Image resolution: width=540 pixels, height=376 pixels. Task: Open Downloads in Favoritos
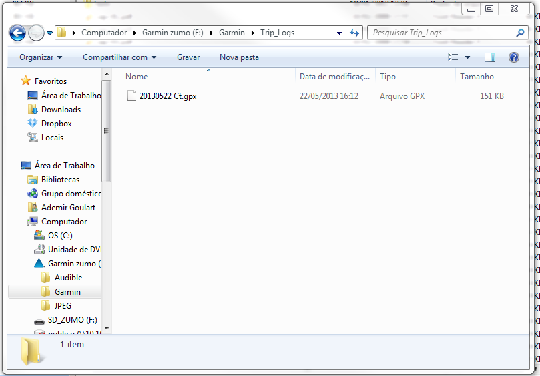coord(61,110)
